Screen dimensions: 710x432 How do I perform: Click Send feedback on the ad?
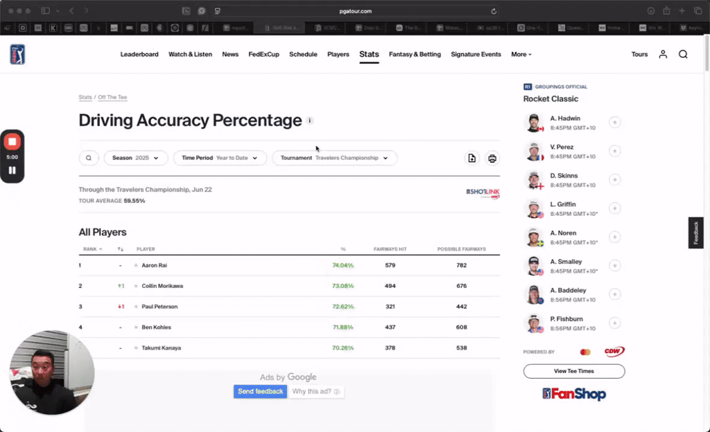(x=261, y=391)
